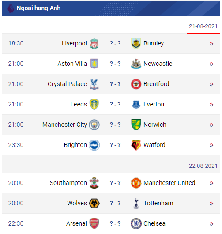
Task: Expand details for Leeds vs Everton
Action: click(x=211, y=105)
